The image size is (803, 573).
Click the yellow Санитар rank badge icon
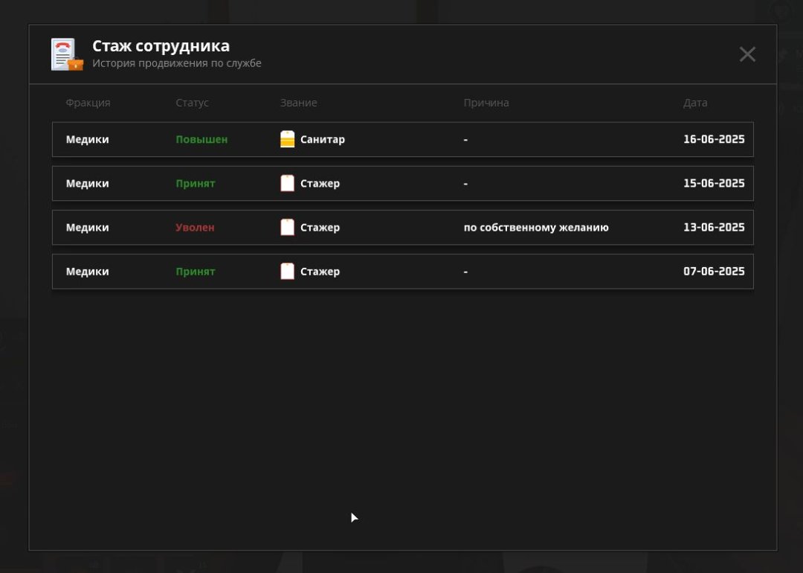pyautogui.click(x=287, y=139)
